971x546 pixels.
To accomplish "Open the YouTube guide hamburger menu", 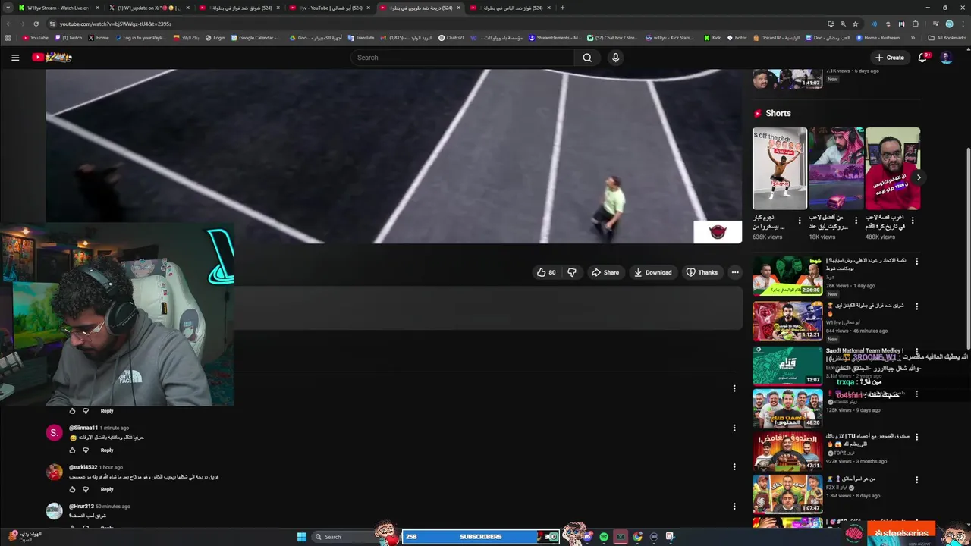I will (x=15, y=58).
